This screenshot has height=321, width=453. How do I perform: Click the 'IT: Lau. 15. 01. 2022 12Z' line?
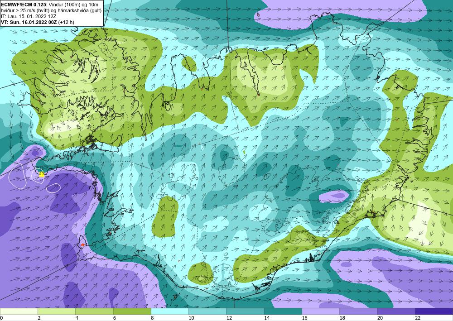click(29, 16)
